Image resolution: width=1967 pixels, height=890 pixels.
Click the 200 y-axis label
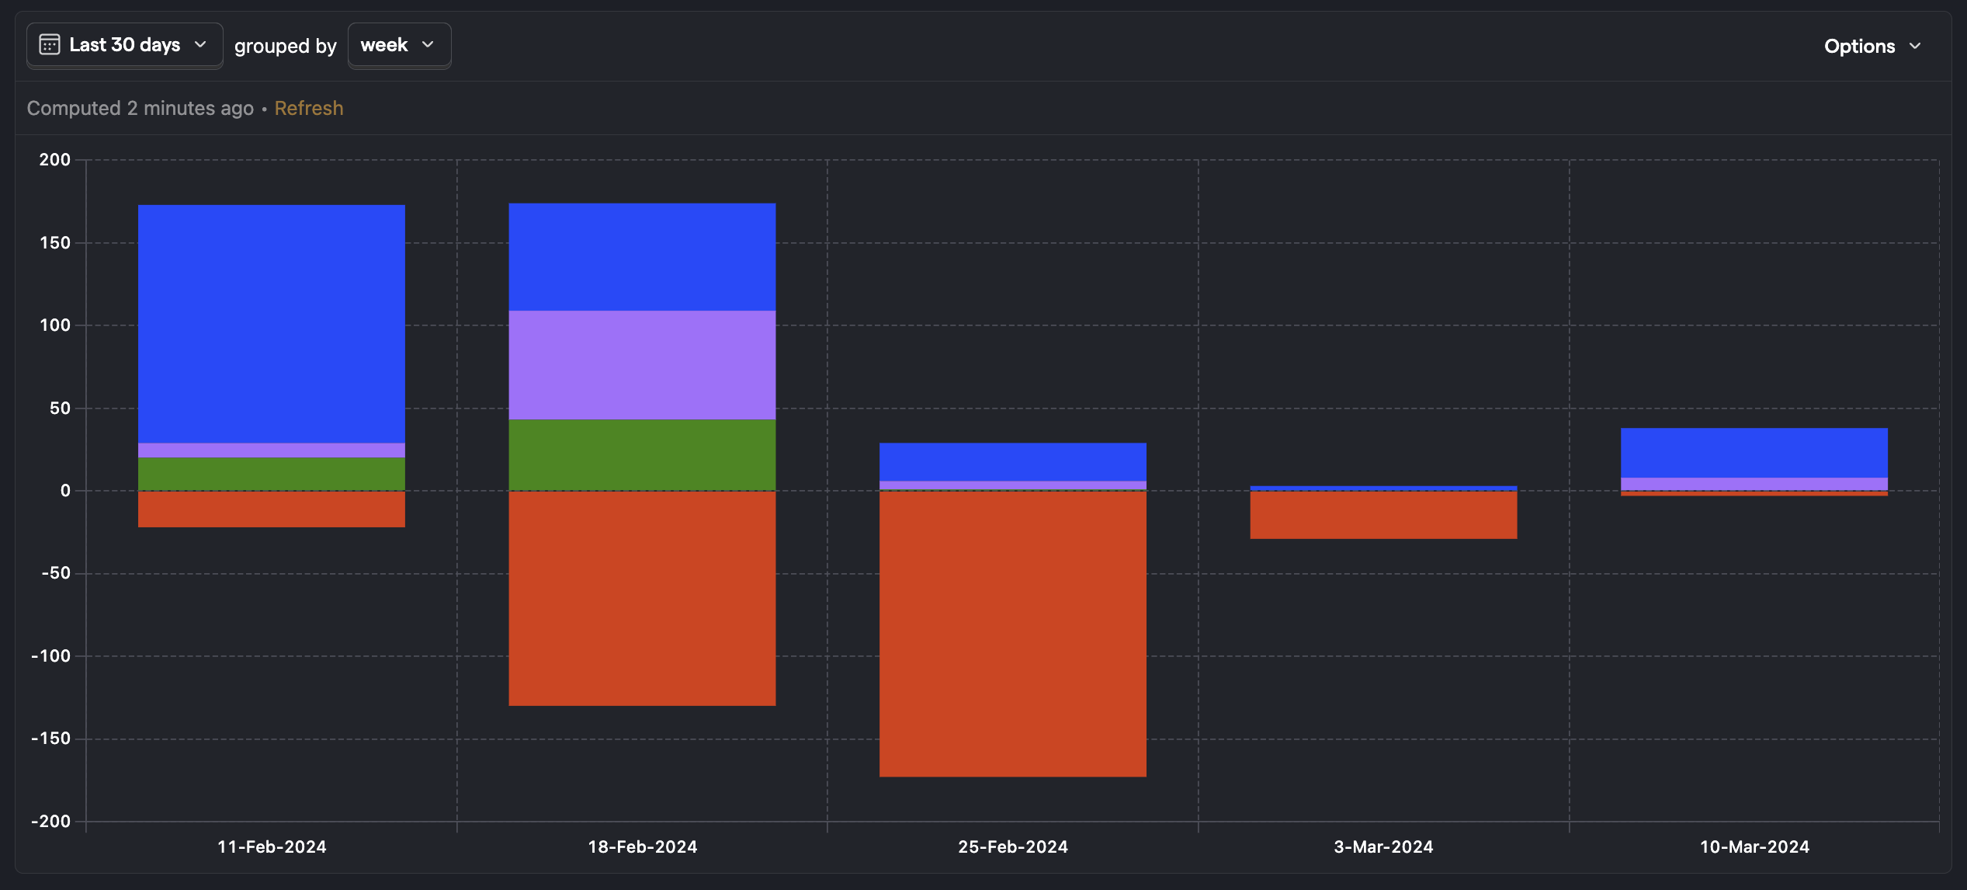pos(54,160)
